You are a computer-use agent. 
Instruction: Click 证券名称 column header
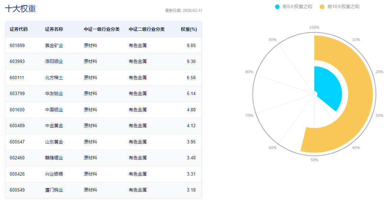tap(54, 29)
